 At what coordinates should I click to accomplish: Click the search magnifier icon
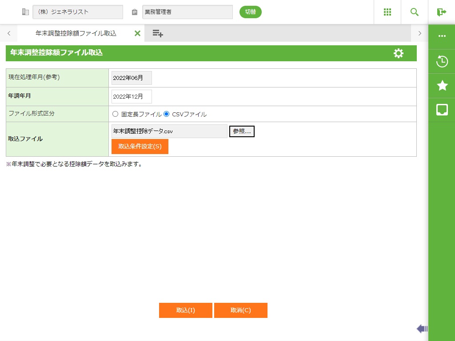click(x=415, y=12)
